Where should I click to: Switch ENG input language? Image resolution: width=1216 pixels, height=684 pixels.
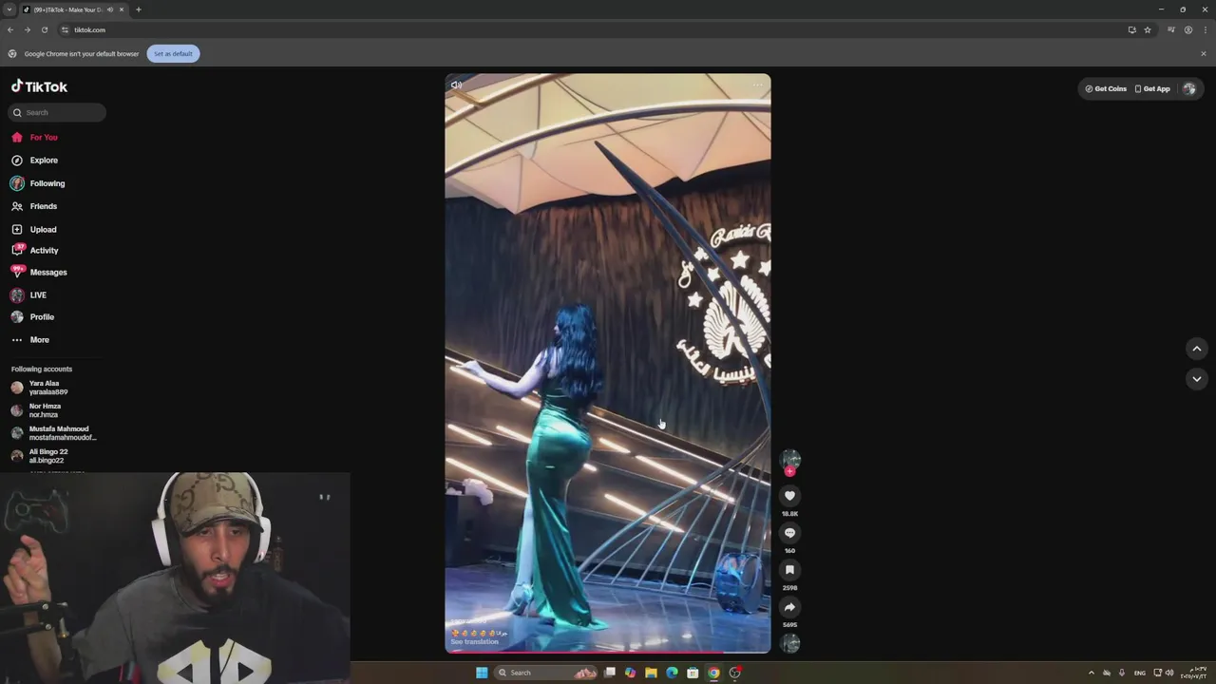[x=1139, y=674]
